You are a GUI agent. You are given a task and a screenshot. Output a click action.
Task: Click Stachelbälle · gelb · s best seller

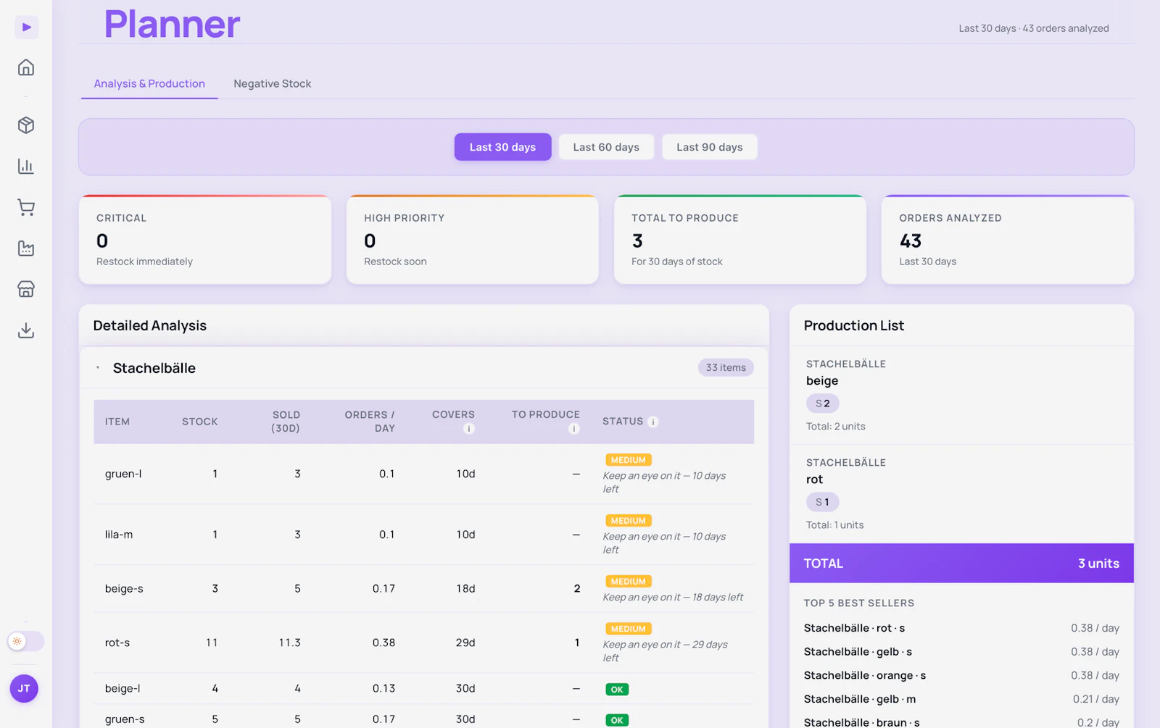961,652
